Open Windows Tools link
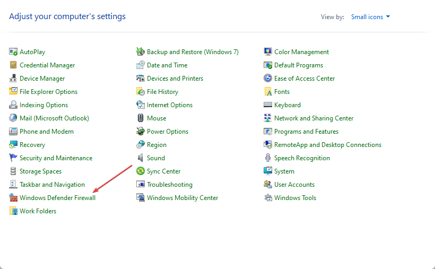This screenshot has height=269, width=435. [x=295, y=198]
